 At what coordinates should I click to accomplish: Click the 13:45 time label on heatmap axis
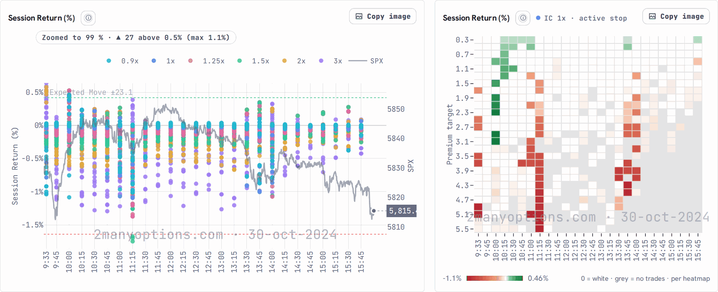[x=627, y=250]
